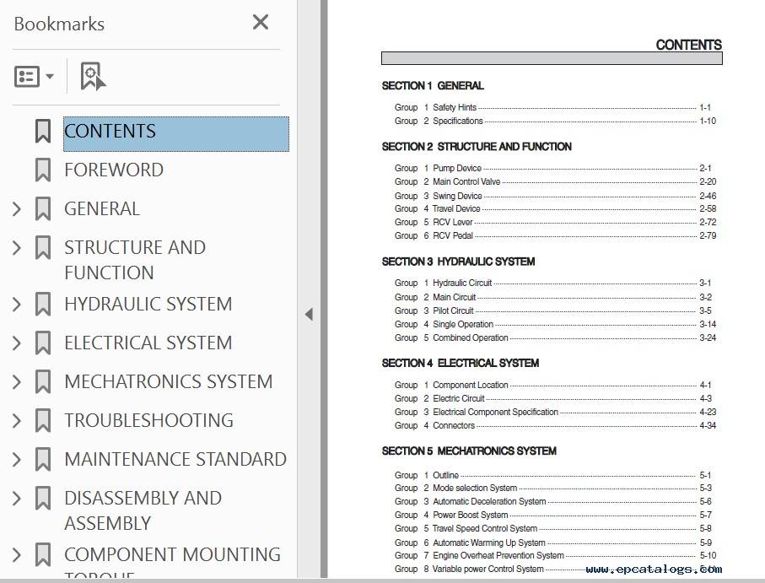
Task: Click the MECHATRONICS SYSTEM bookmark icon
Action: point(43,381)
